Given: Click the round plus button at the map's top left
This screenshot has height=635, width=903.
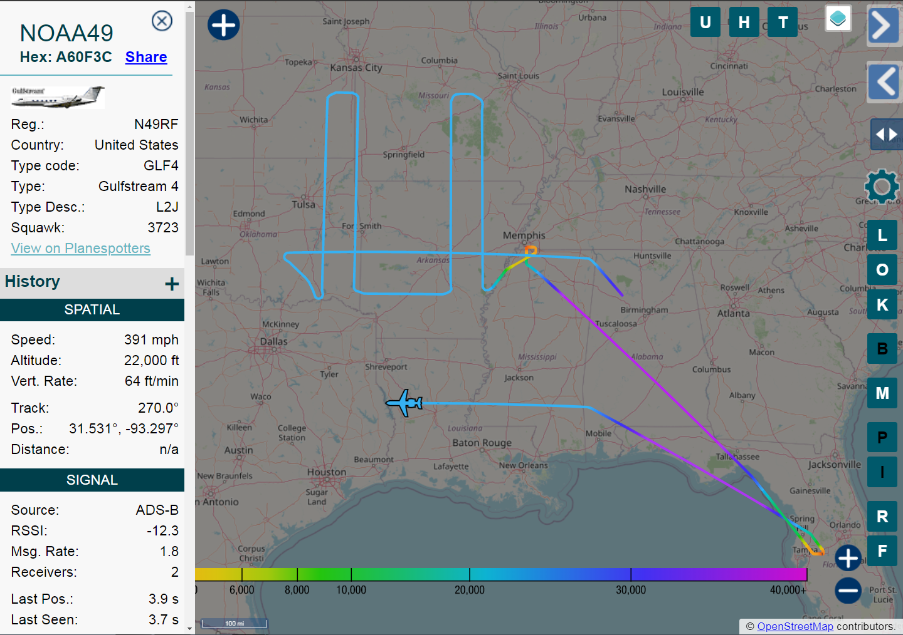Looking at the screenshot, I should tap(224, 25).
